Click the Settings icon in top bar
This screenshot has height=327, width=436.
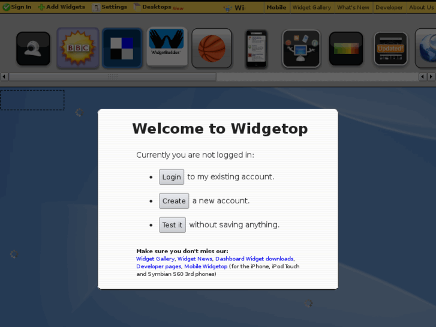[96, 8]
